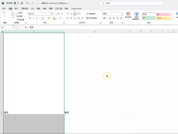Image resolution: width=178 pixels, height=134 pixels.
Task: Expand the Borders dropdown arrow
Action: 45,18
